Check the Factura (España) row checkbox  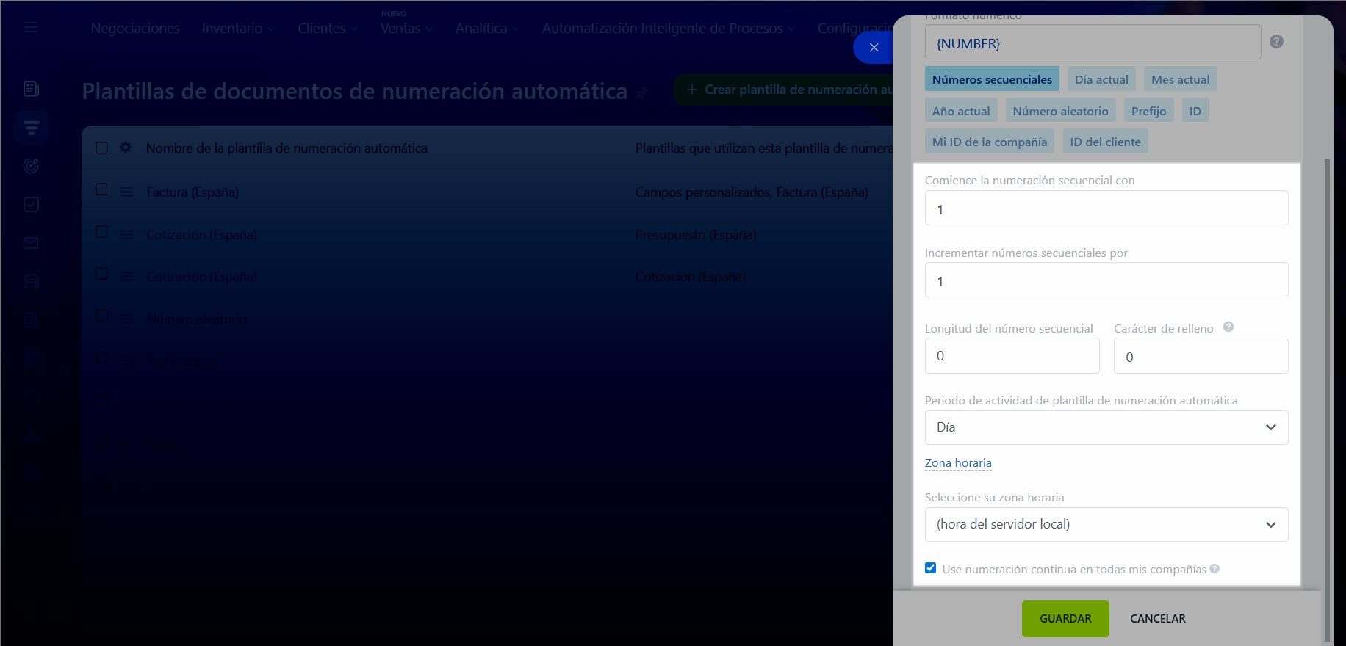(x=102, y=190)
